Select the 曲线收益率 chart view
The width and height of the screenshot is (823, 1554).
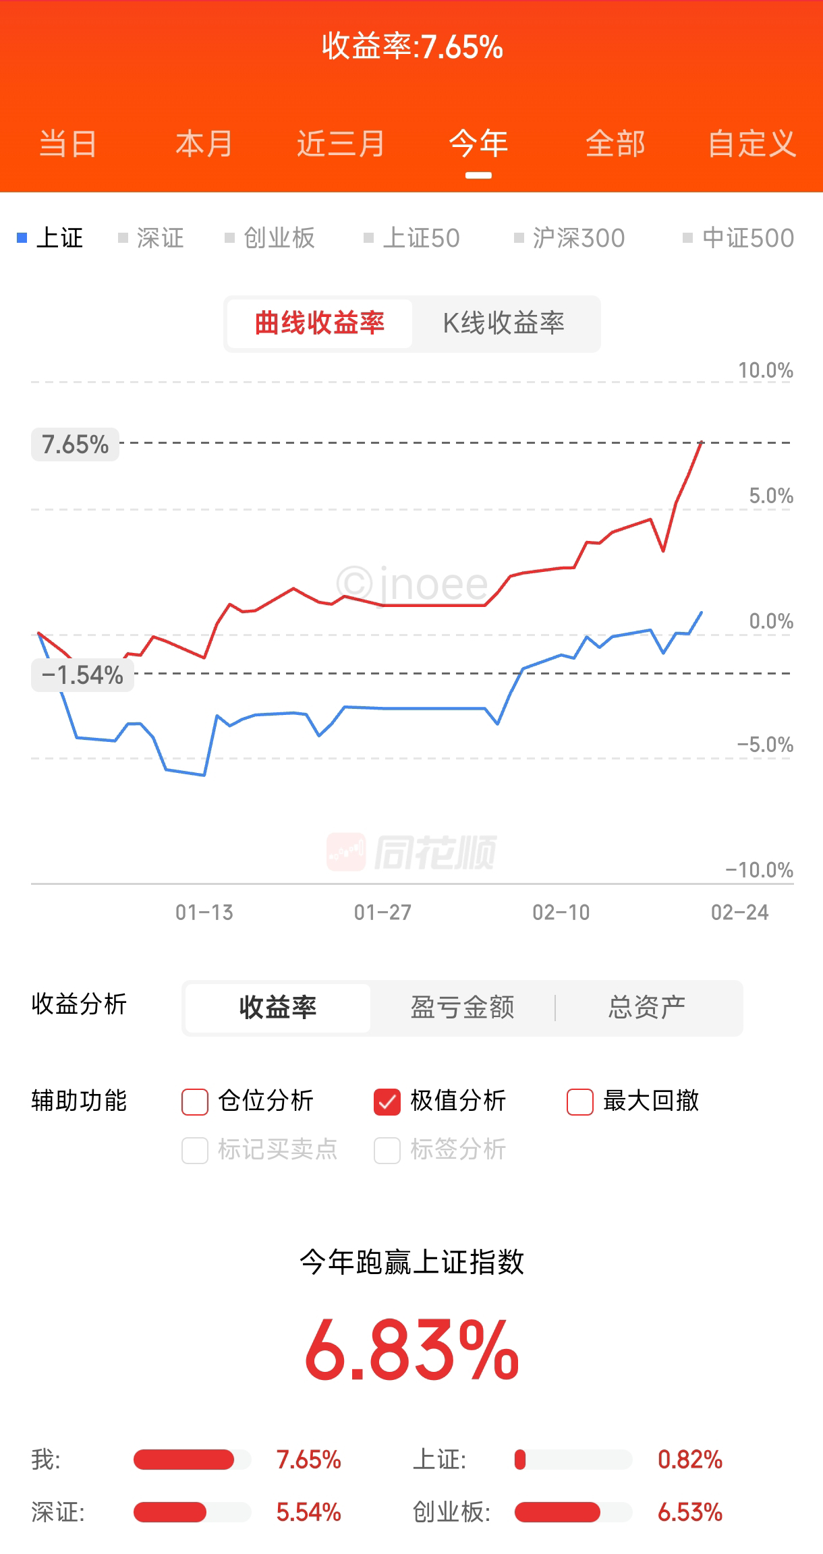pos(320,324)
